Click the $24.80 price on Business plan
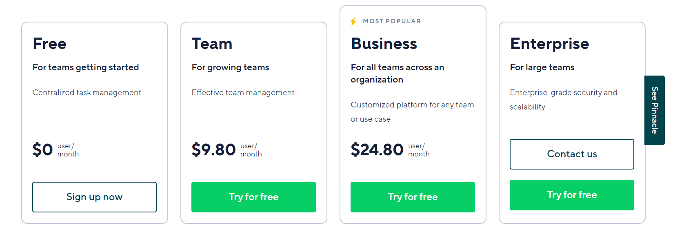The image size is (684, 241). coord(377,150)
